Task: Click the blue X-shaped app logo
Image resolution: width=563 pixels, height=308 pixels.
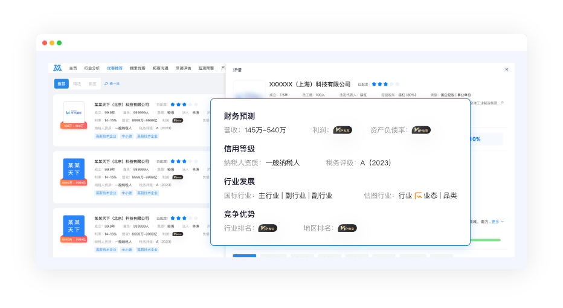Action: click(57, 68)
